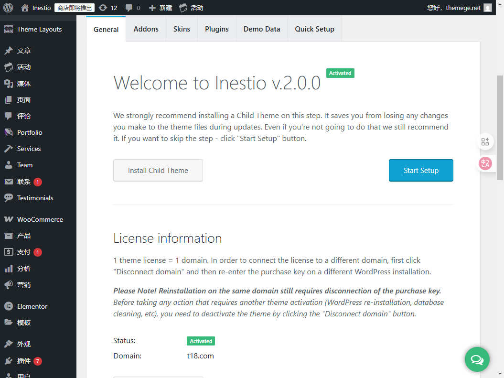This screenshot has width=504, height=378.
Task: Open 营销 megaphone icon
Action: pyautogui.click(x=9, y=285)
